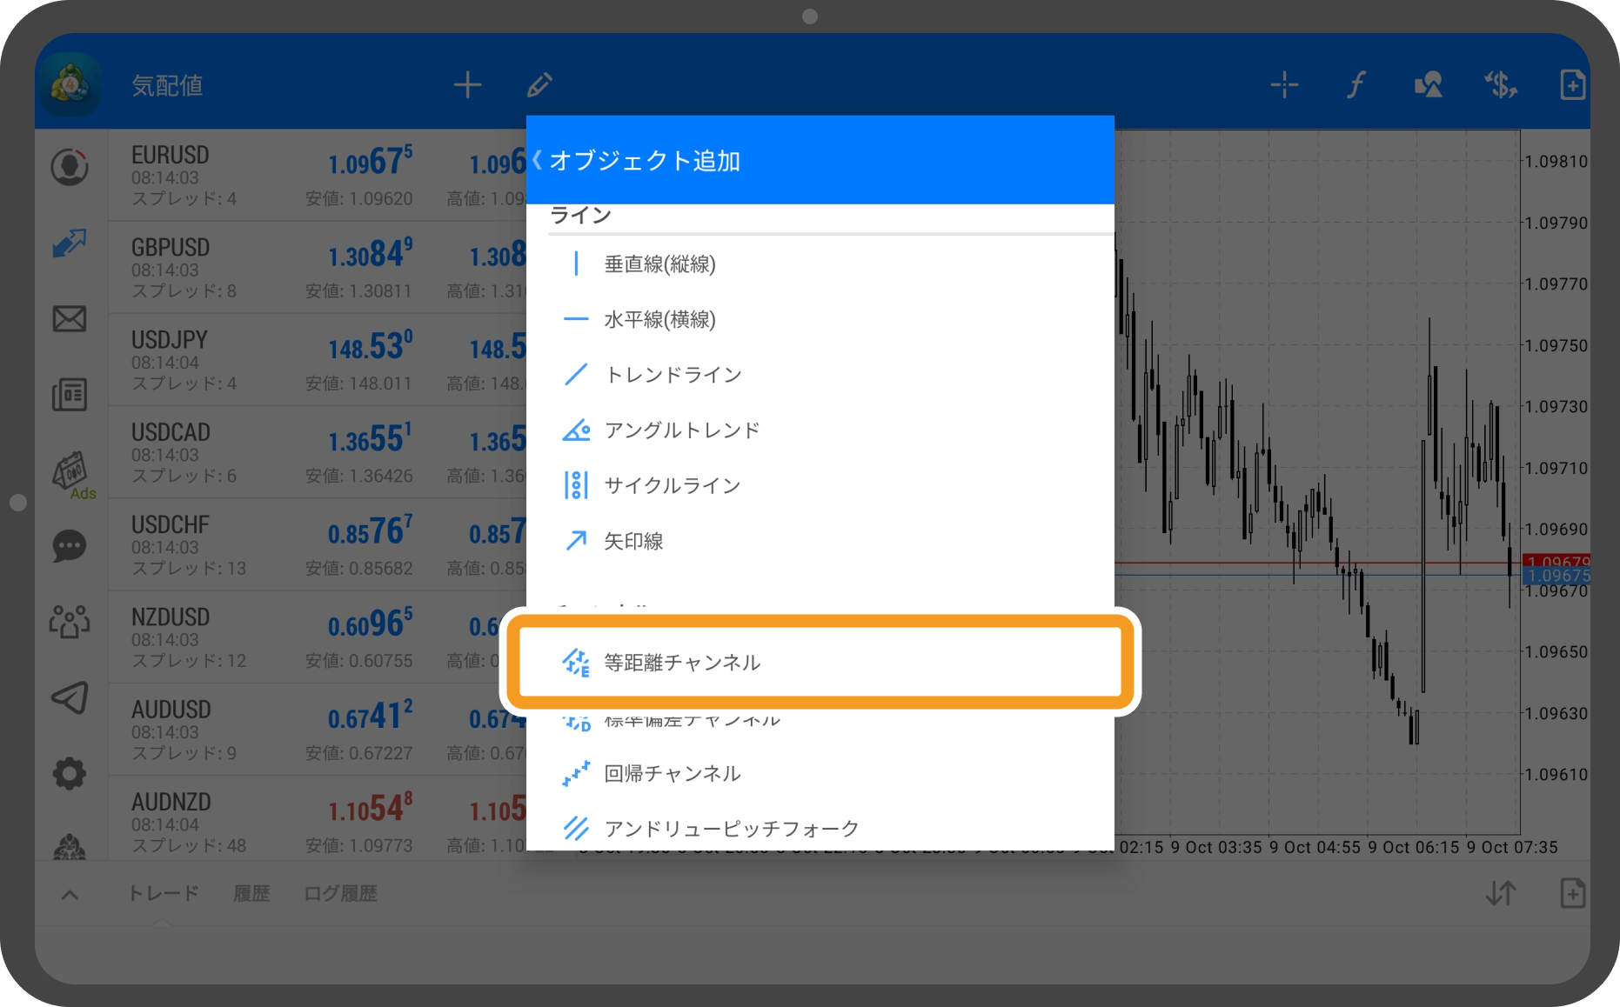Select アングルトレンド object

pyautogui.click(x=820, y=430)
